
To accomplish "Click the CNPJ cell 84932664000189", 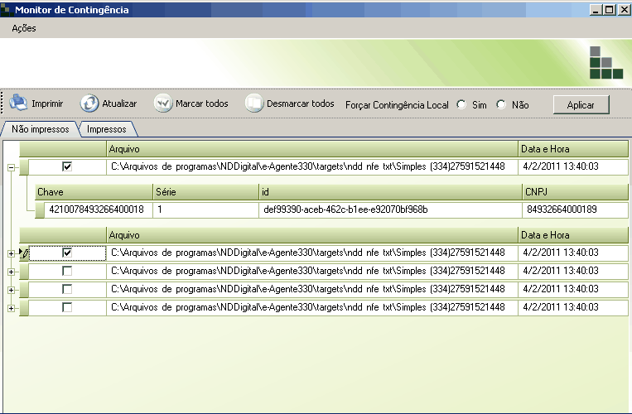I will click(x=561, y=210).
